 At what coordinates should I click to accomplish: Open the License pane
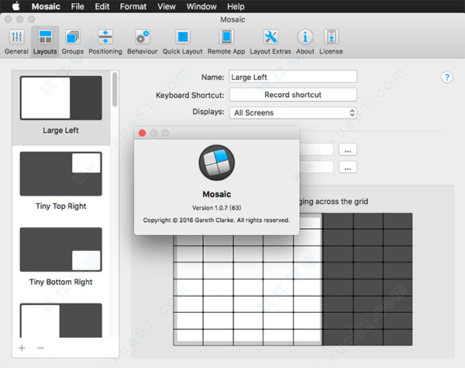coord(331,42)
